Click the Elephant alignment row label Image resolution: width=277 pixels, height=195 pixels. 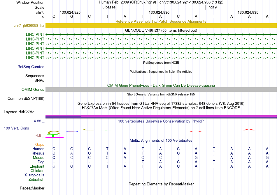point(37,166)
